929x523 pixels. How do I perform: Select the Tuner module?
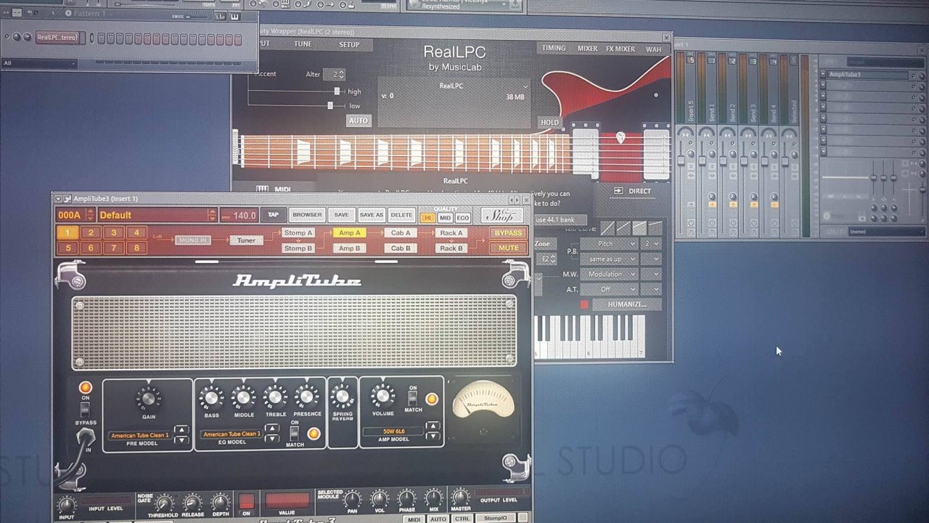pos(246,240)
